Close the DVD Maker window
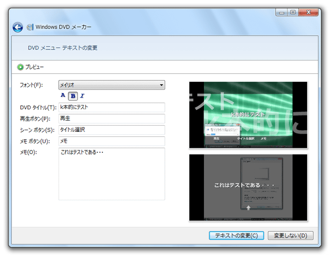Screen dimensions: 331x257 point(308,12)
